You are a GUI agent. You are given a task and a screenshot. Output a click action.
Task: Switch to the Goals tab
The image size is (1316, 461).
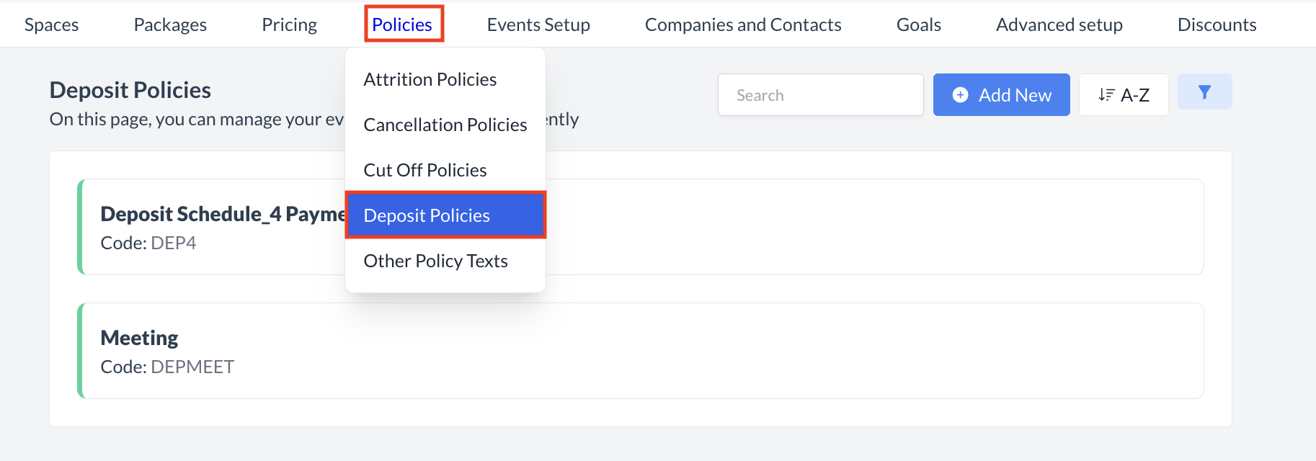[x=918, y=24]
